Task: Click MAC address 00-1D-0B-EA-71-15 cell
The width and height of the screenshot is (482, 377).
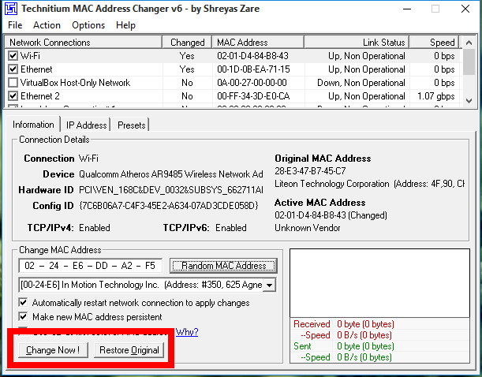Action: [253, 69]
